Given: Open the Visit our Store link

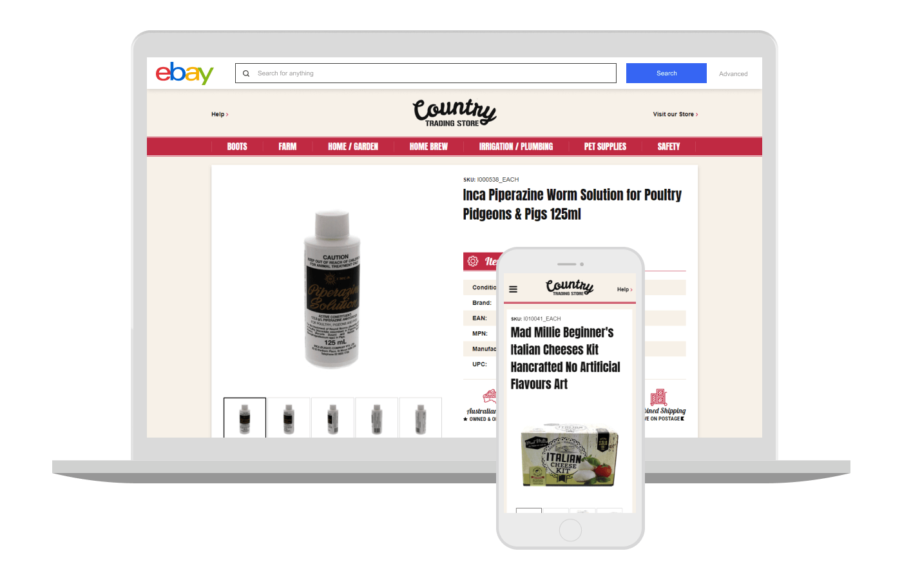Looking at the screenshot, I should tap(675, 115).
